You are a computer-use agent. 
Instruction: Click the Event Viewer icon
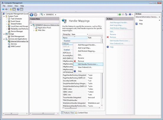click(9, 21)
